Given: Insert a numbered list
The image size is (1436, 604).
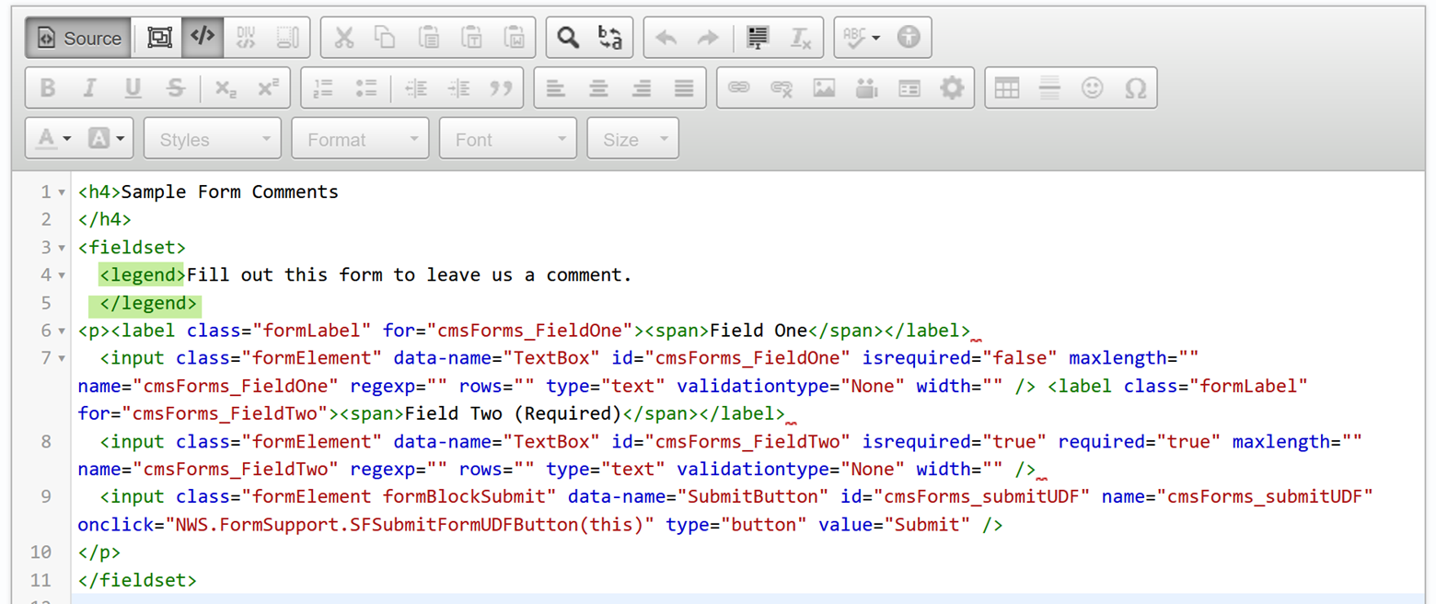Looking at the screenshot, I should pyautogui.click(x=323, y=88).
